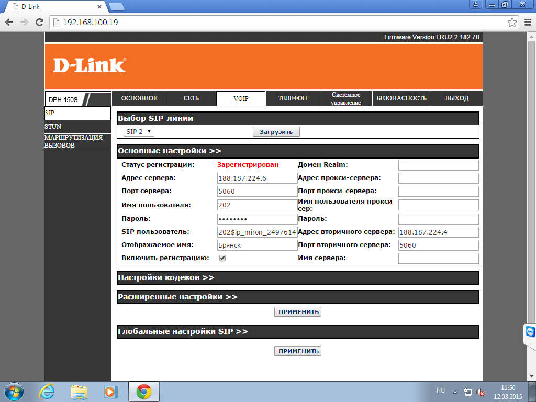Open the SIP 2 line dropdown
The width and height of the screenshot is (536, 402).
pos(139,131)
